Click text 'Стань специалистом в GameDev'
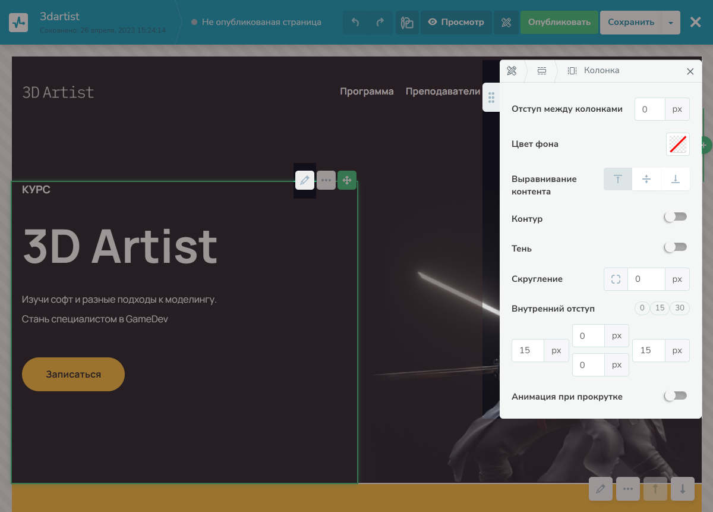 95,319
